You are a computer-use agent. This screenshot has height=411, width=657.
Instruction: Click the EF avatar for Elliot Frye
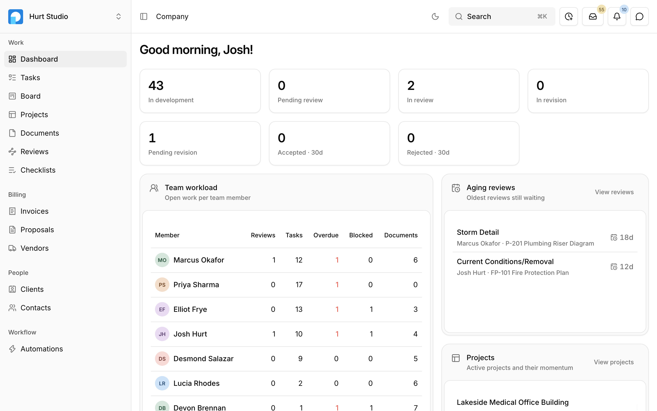click(162, 309)
